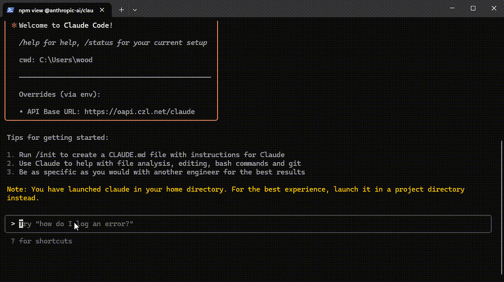The image size is (504, 282).
Task: Click the orange Claude asterisk logo
Action: [x=14, y=26]
